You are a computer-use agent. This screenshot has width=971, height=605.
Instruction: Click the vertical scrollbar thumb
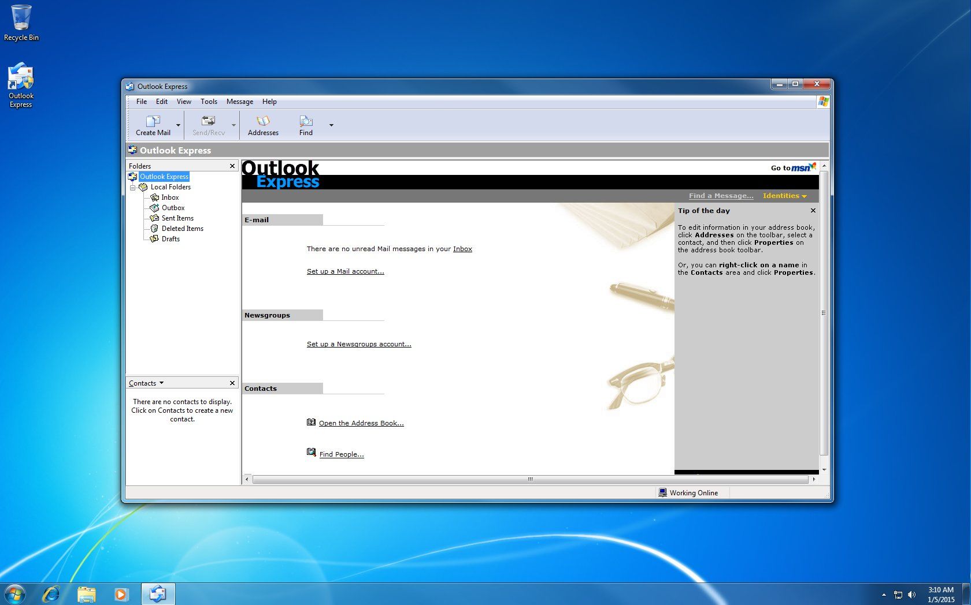pos(824,313)
